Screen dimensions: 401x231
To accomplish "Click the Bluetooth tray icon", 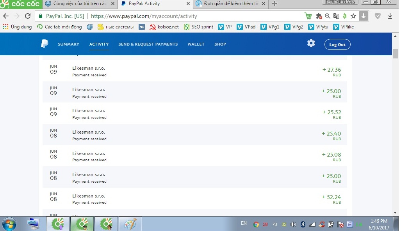I will (303, 224).
